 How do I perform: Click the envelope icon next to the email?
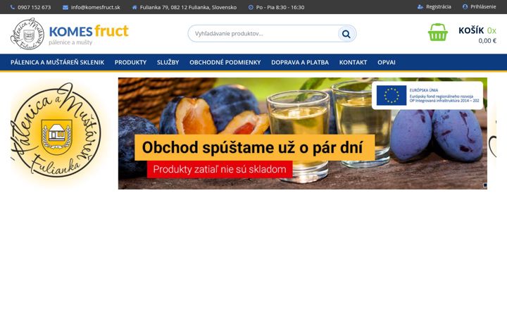pos(65,7)
